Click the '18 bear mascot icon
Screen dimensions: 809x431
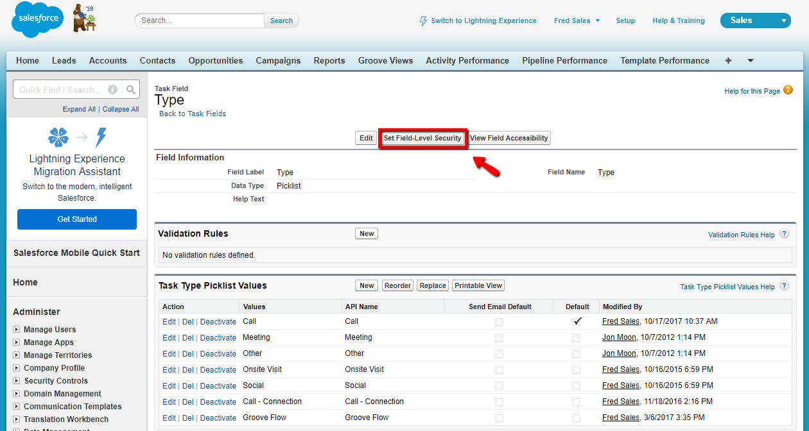click(83, 18)
